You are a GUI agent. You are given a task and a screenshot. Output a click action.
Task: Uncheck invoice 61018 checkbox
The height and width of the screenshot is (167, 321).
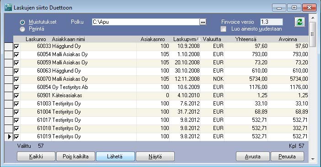click(16, 128)
